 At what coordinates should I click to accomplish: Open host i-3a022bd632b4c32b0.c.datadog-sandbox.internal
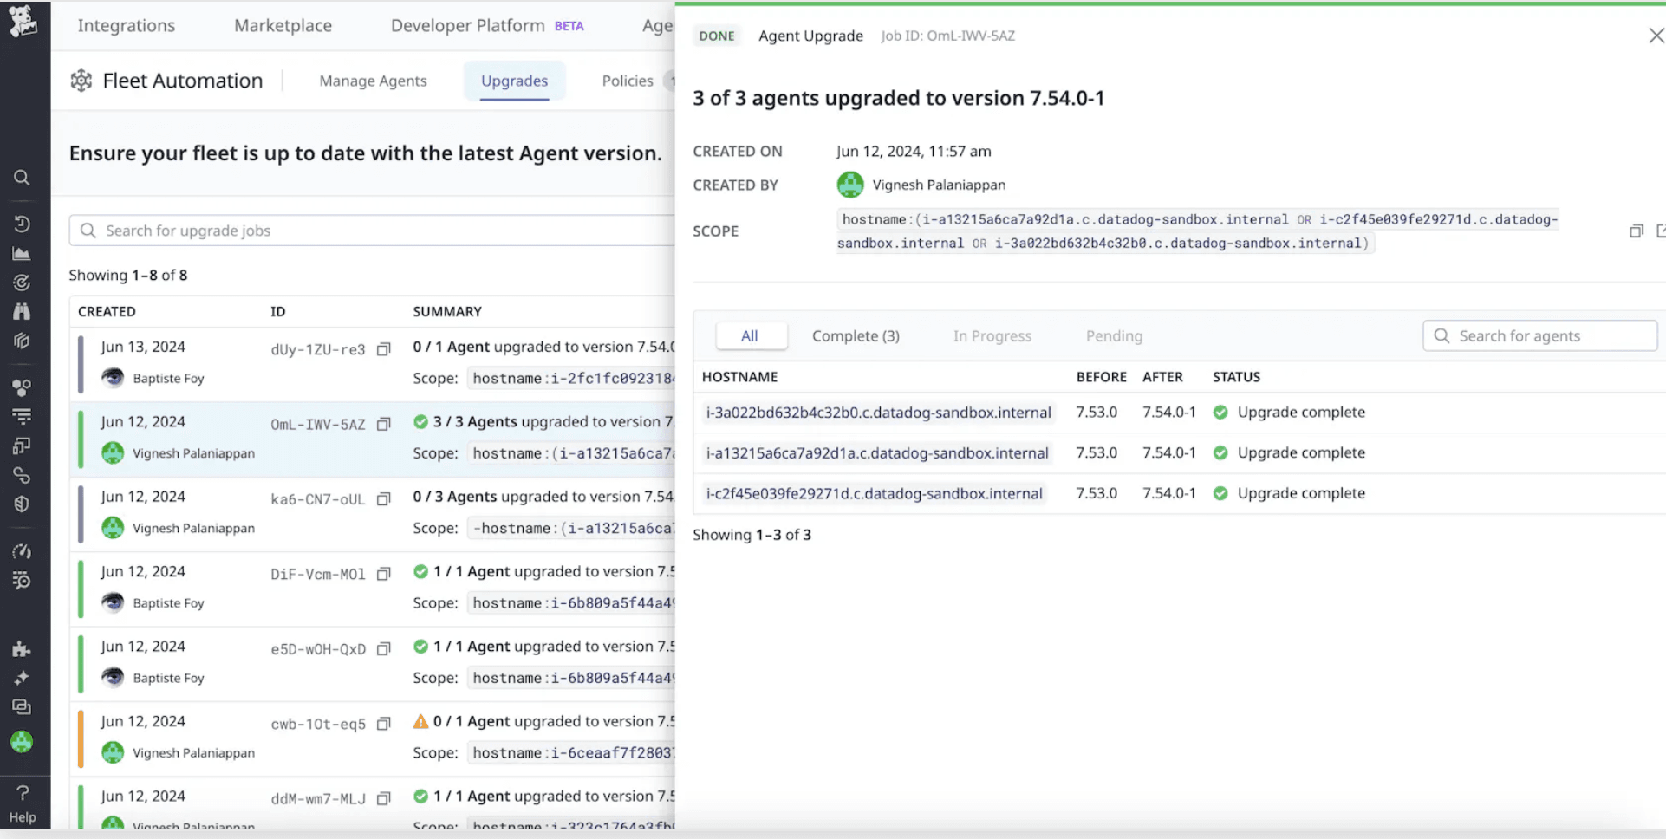(878, 413)
